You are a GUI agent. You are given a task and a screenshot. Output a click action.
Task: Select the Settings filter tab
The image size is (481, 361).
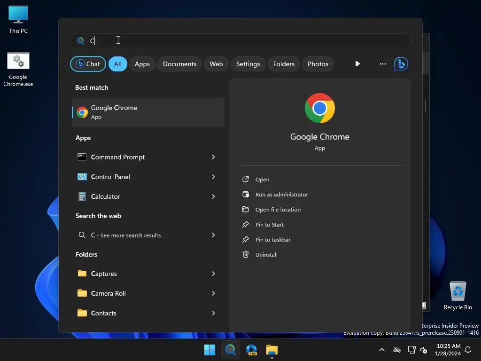pos(248,64)
